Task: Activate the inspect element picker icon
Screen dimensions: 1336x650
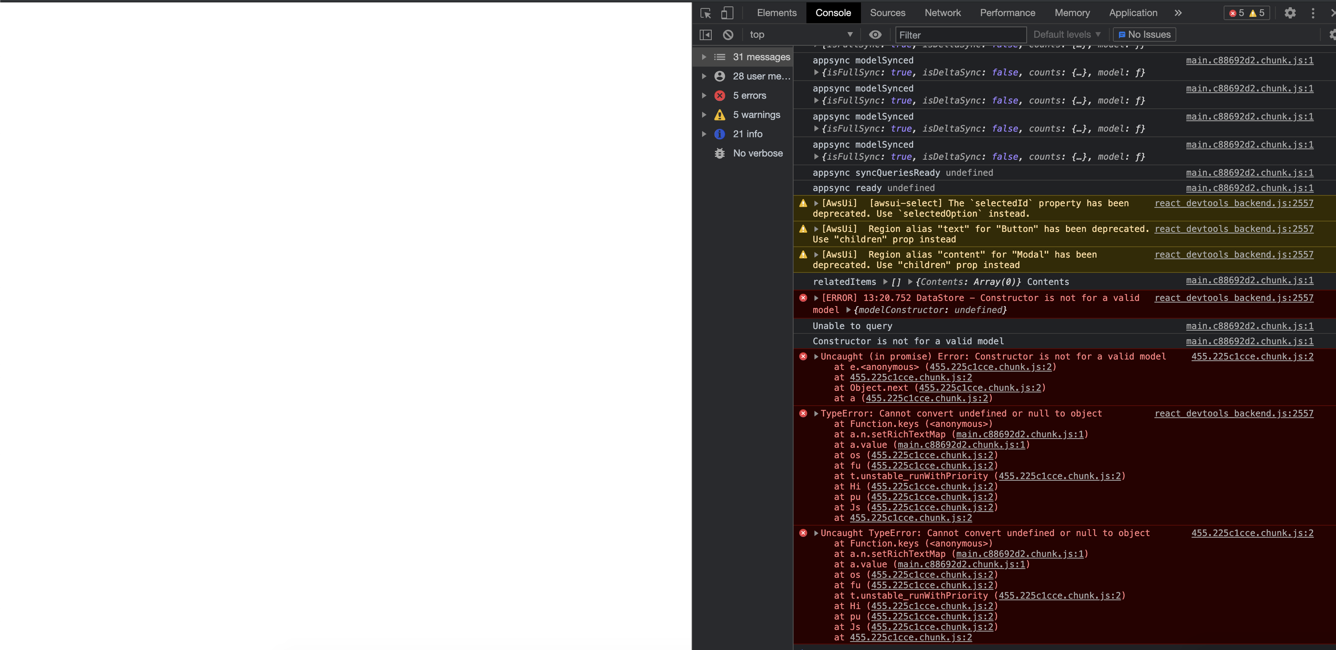Action: click(x=706, y=13)
